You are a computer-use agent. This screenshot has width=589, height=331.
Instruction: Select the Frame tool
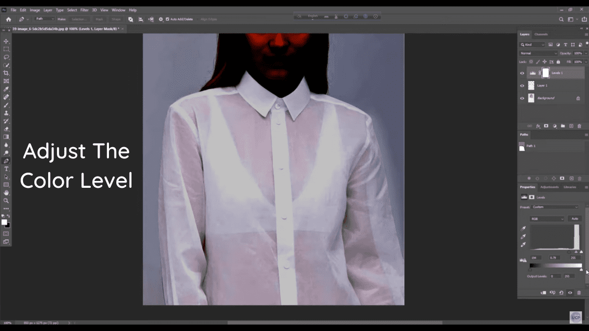click(6, 81)
